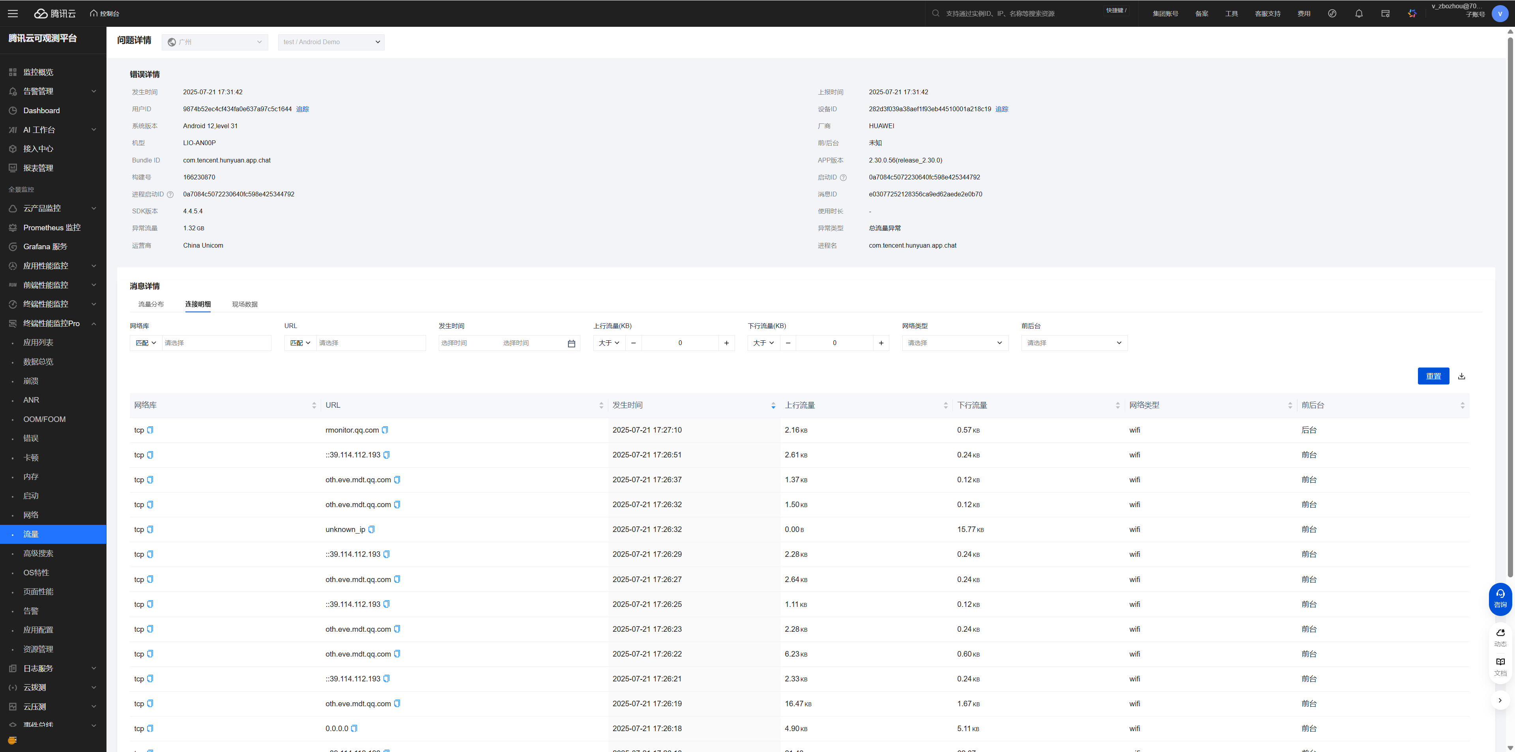Click 追踪 link next to 用户ID

(x=302, y=109)
